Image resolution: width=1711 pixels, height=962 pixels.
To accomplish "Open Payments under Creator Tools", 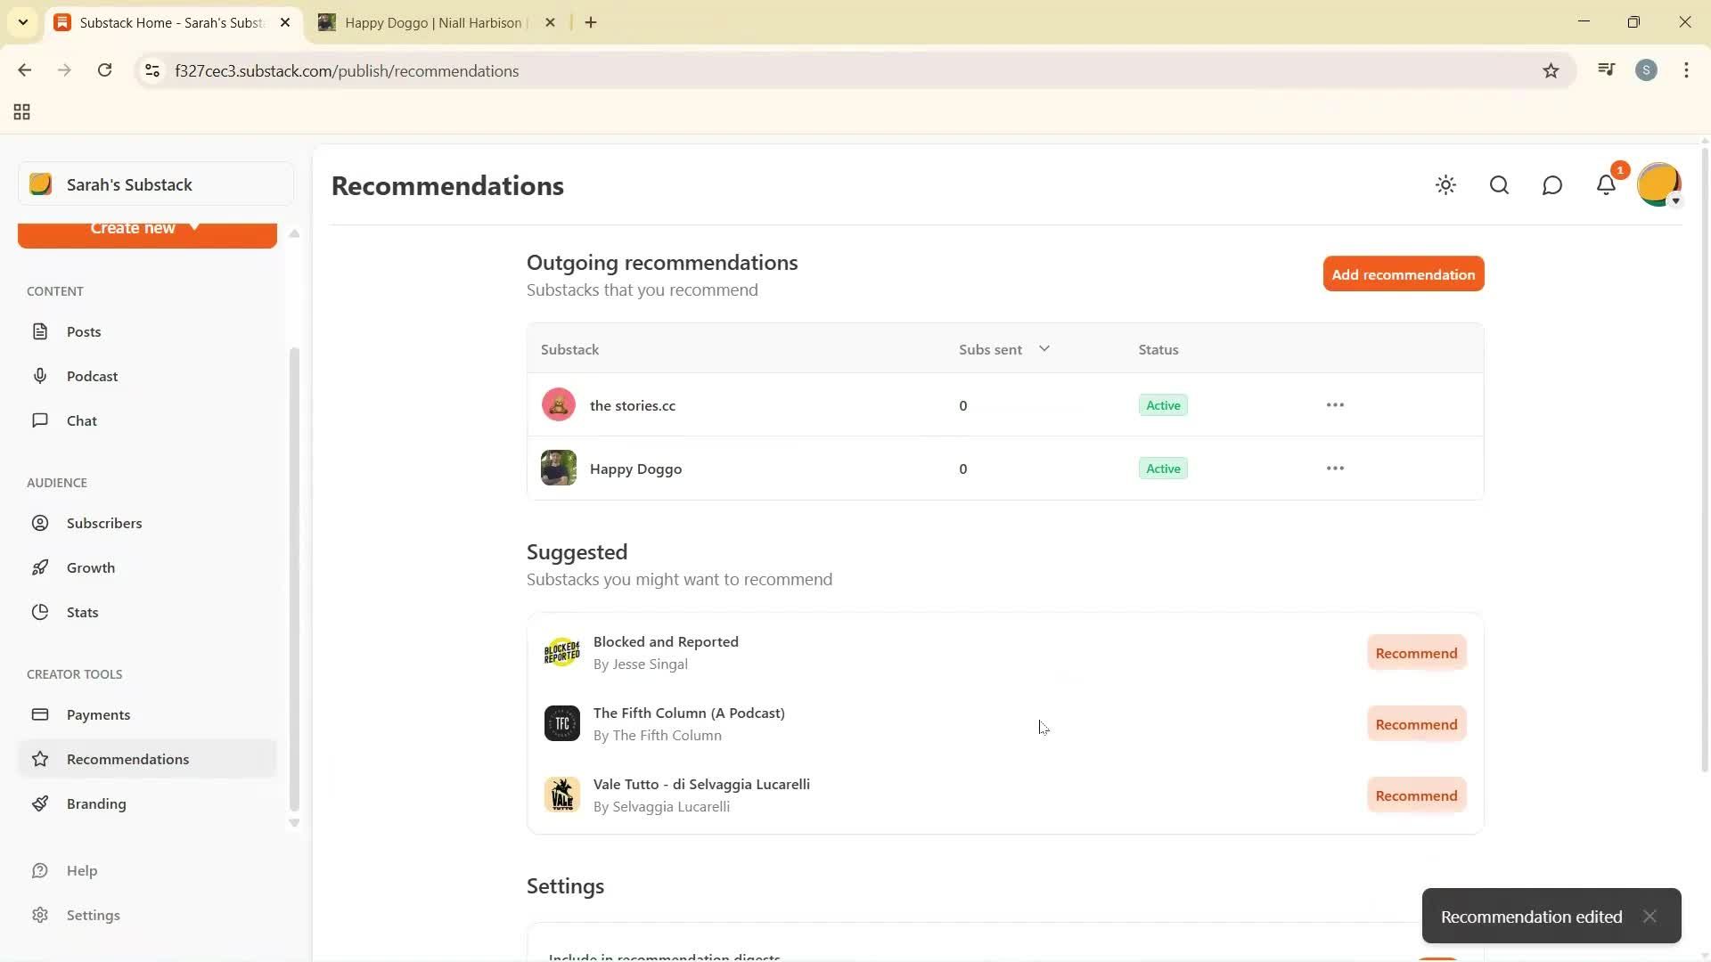I will click(x=99, y=714).
